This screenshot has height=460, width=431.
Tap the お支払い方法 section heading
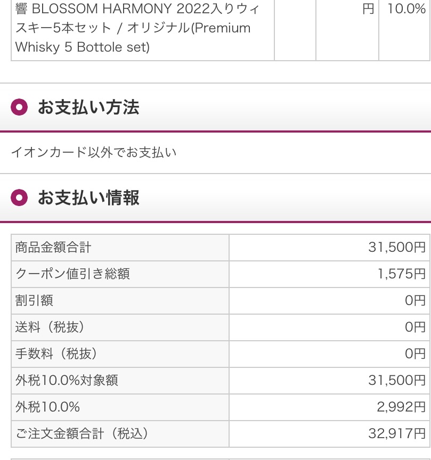[x=88, y=108]
